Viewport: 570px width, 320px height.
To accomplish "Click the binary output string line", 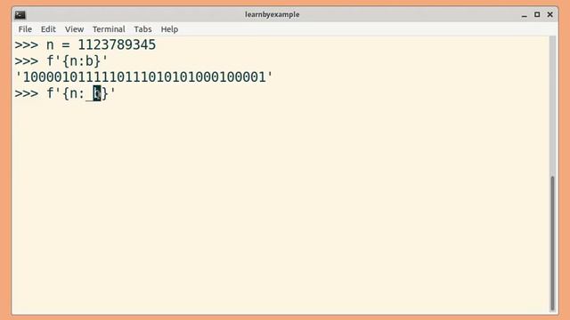I will coord(143,77).
